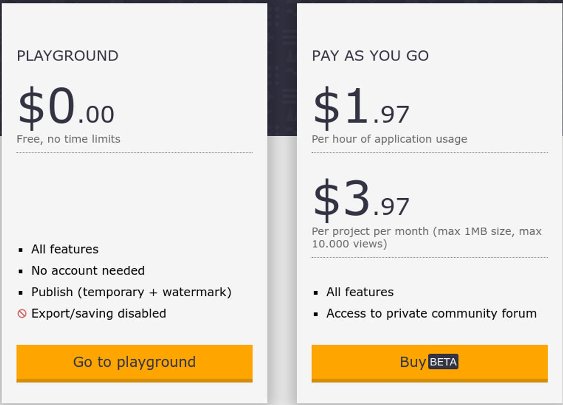Click the Buy BETA button

[429, 363]
